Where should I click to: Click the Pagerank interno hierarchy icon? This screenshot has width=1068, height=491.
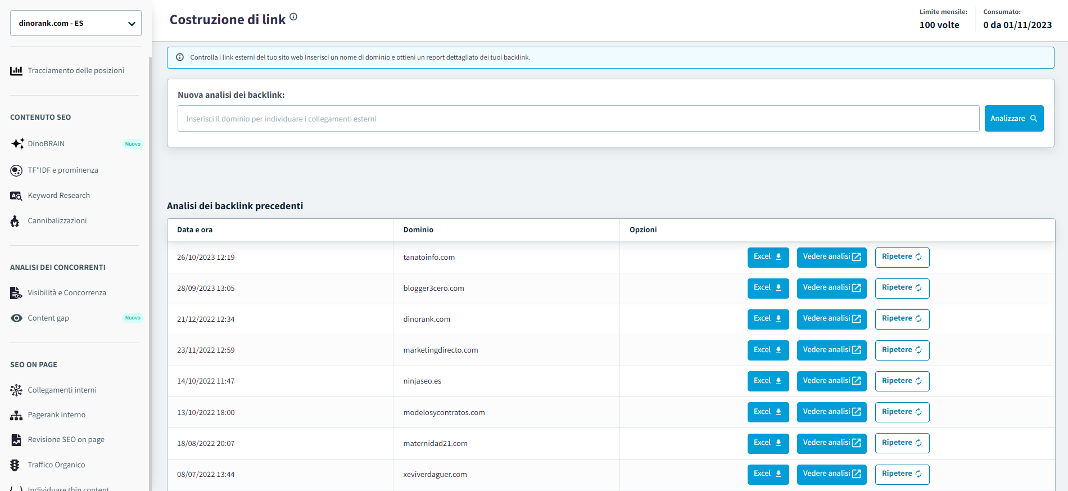click(16, 416)
